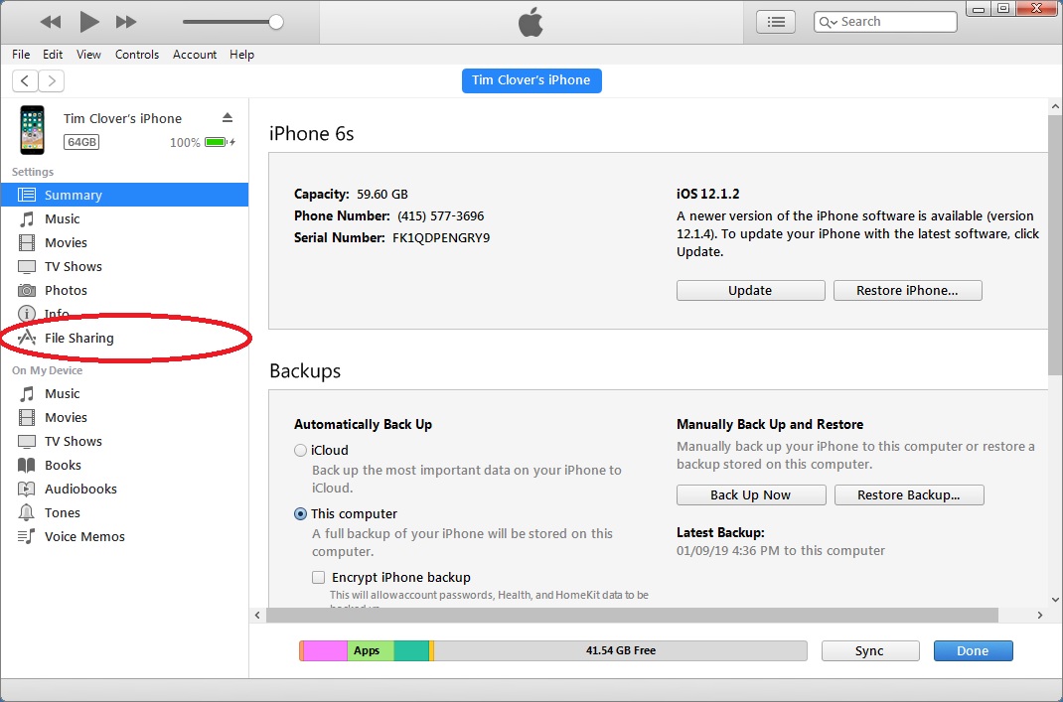This screenshot has width=1063, height=702.
Task: Click the Update button
Action: pyautogui.click(x=750, y=290)
